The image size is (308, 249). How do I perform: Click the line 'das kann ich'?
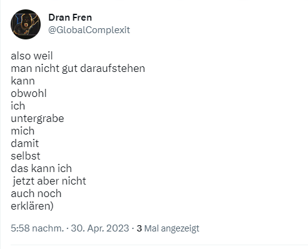coord(41,168)
